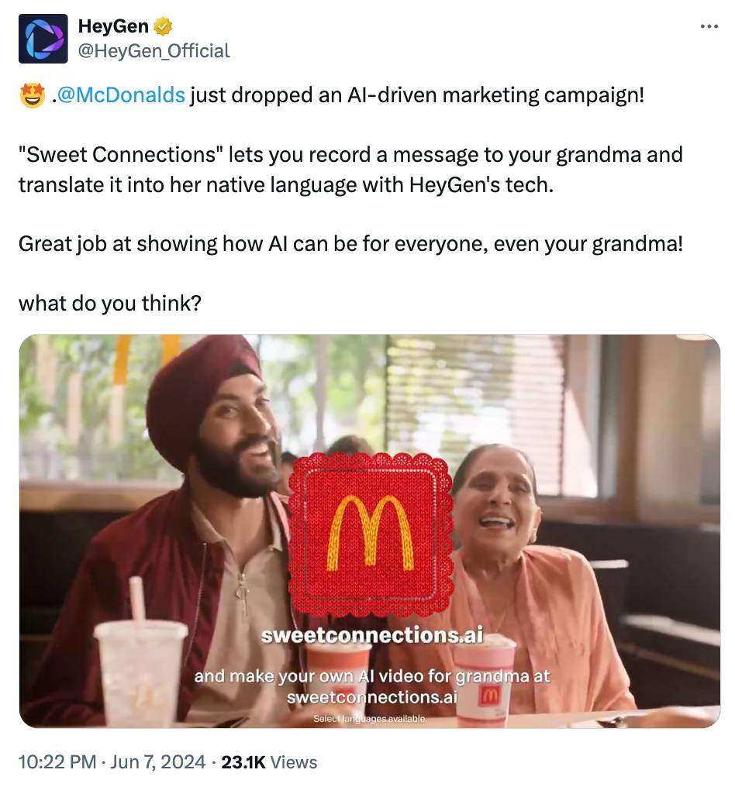
Task: Click the star-struck emoji in the tweet
Action: click(x=32, y=95)
